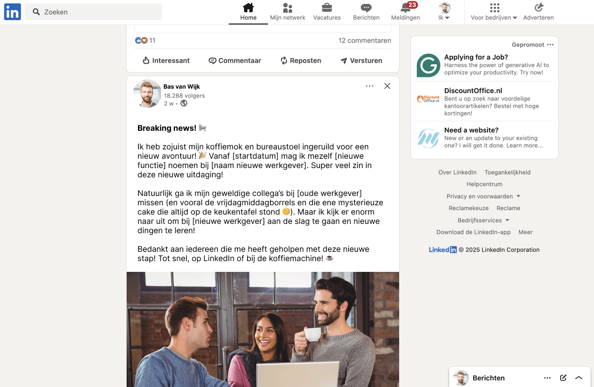
Task: Select the Home tab in navigation
Action: coord(248,12)
